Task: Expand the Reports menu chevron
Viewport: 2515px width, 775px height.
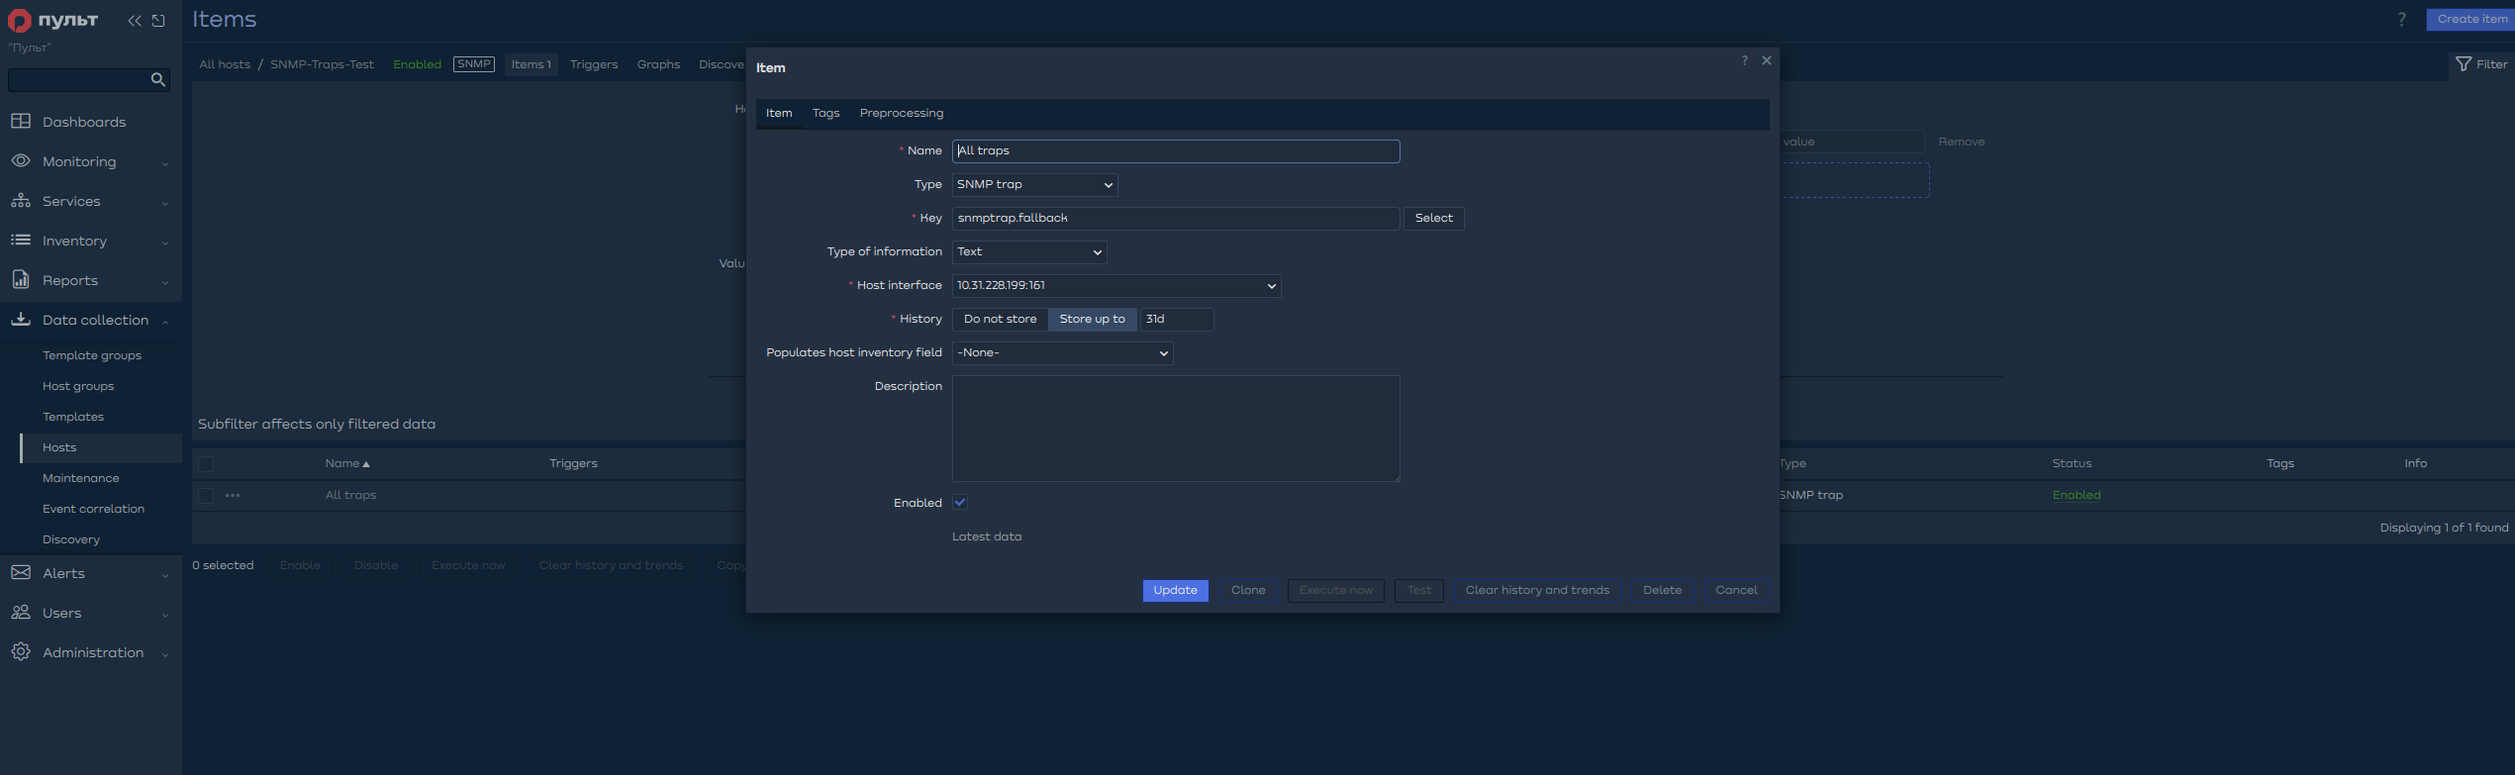Action: click(x=165, y=282)
